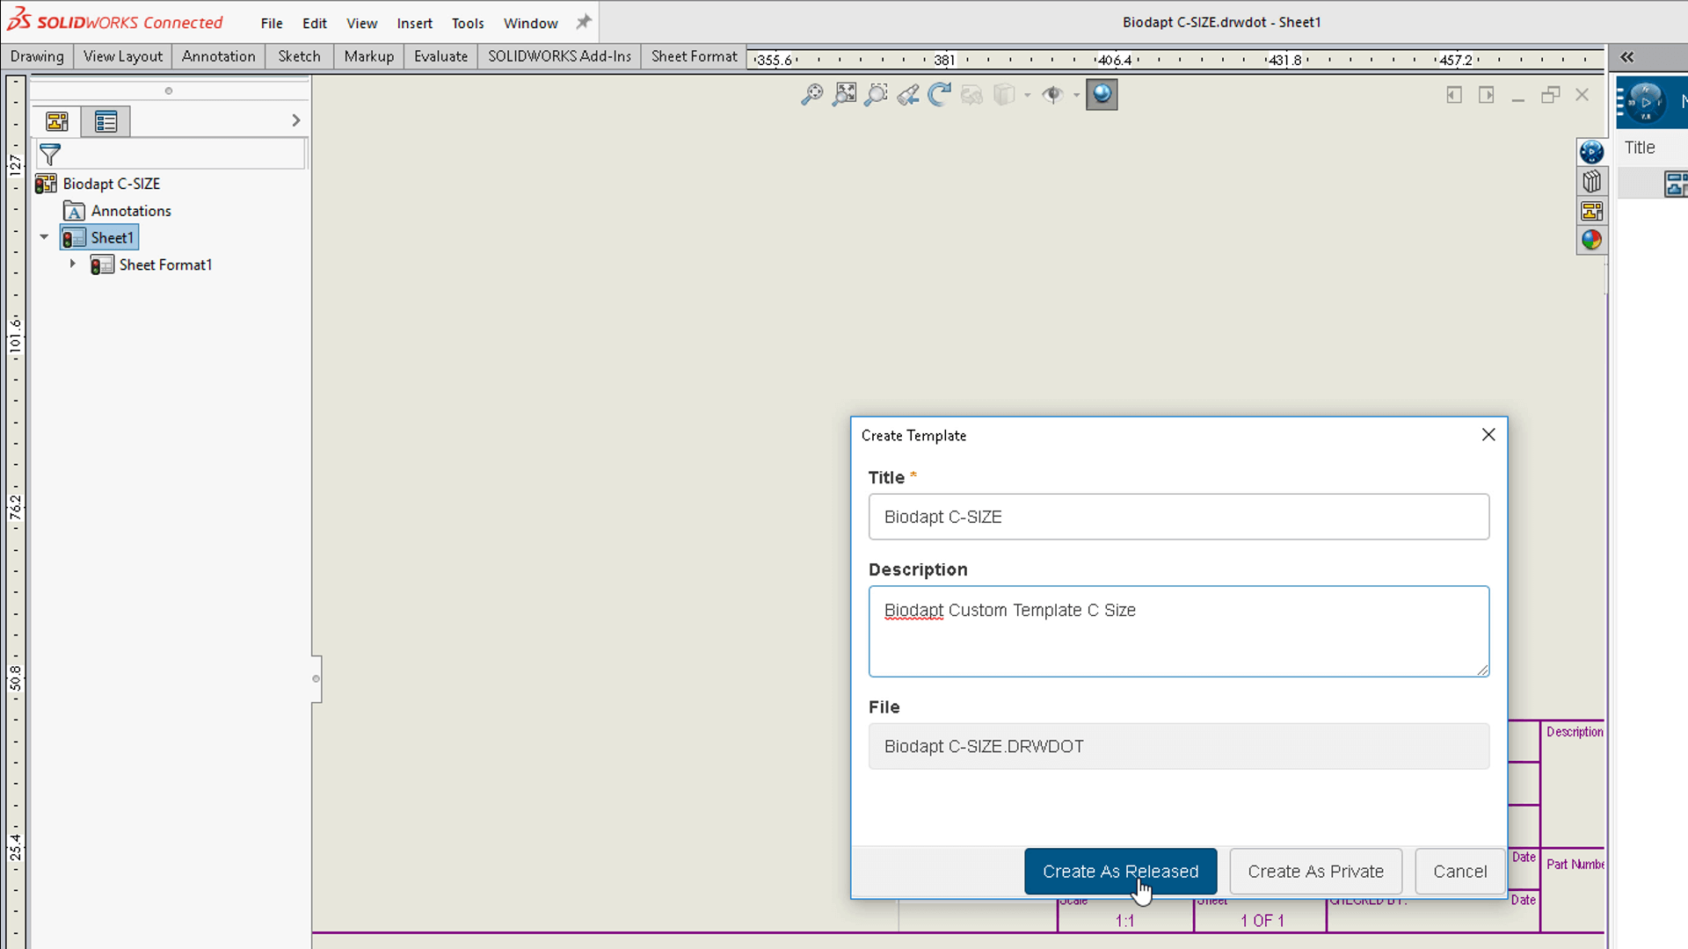Rotate the view with the blue arrow tool
The width and height of the screenshot is (1688, 949).
click(x=940, y=94)
